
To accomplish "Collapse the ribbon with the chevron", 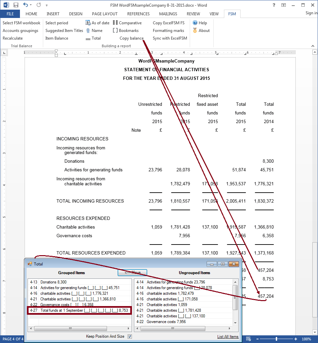I will [x=313, y=46].
